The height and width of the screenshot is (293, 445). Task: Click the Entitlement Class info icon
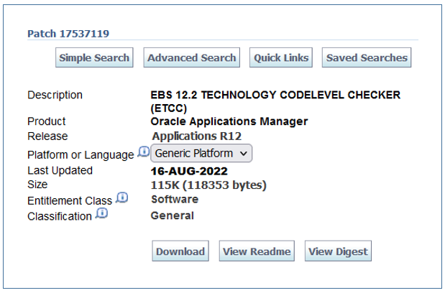[121, 198]
